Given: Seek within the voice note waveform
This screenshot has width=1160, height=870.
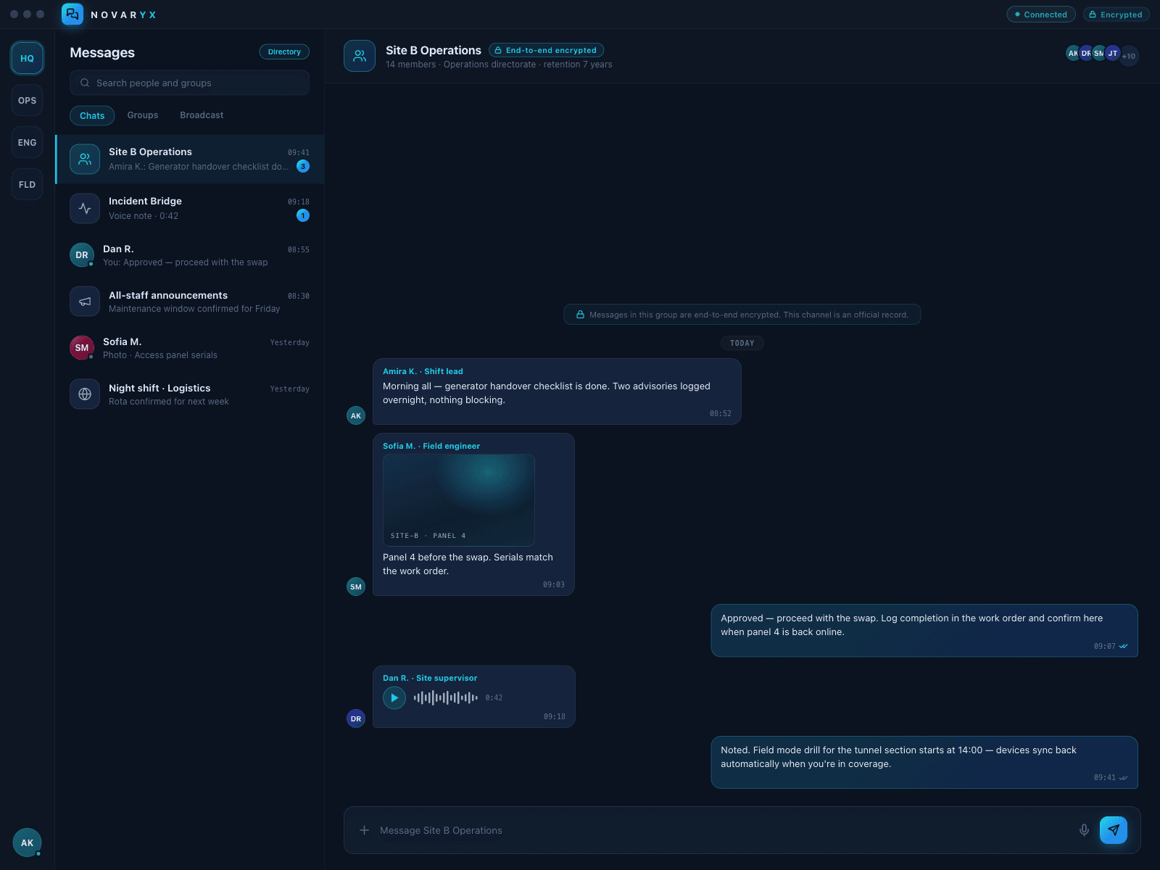Looking at the screenshot, I should [x=445, y=697].
